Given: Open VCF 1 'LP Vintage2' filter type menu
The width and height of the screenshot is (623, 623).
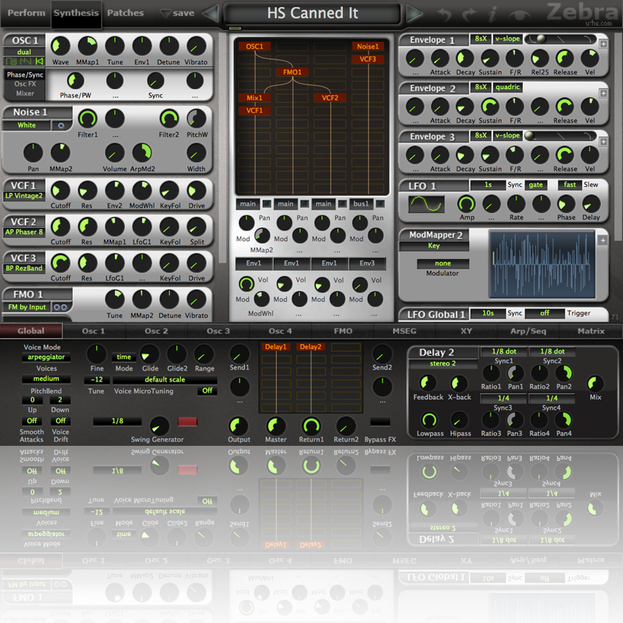Looking at the screenshot, I should 24,196.
